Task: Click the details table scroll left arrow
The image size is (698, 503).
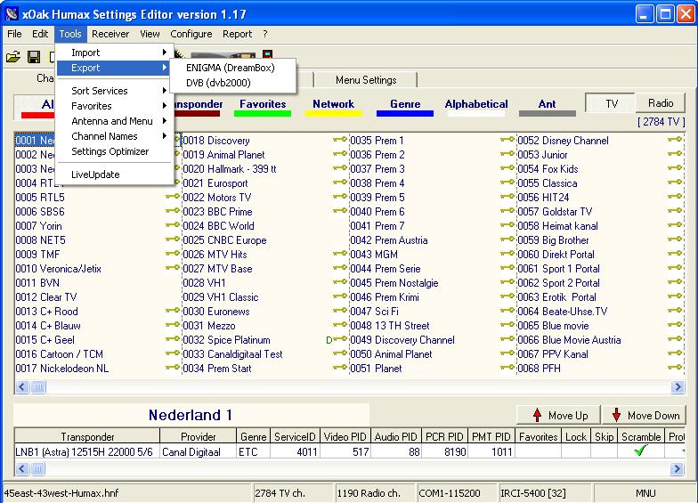Action: tap(22, 468)
